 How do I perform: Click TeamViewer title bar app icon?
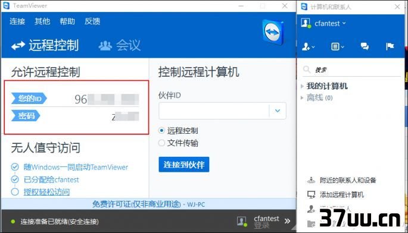pos(6,5)
